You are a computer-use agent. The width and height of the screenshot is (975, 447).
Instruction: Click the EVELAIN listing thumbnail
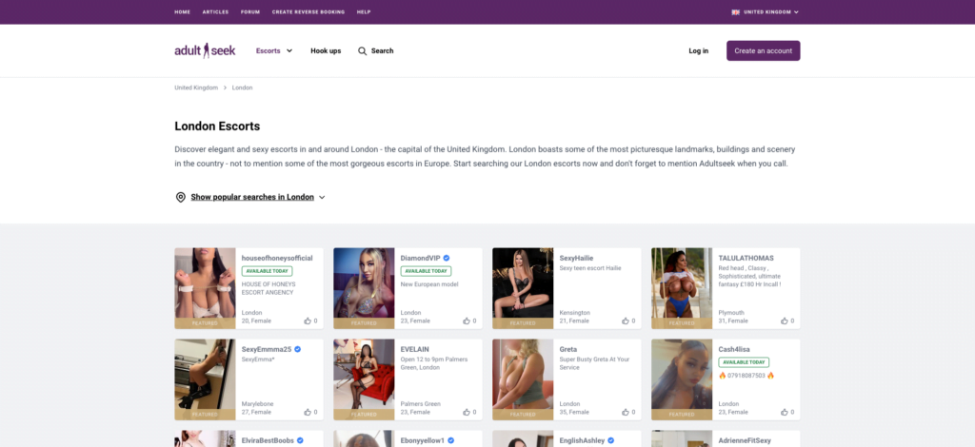(x=364, y=379)
